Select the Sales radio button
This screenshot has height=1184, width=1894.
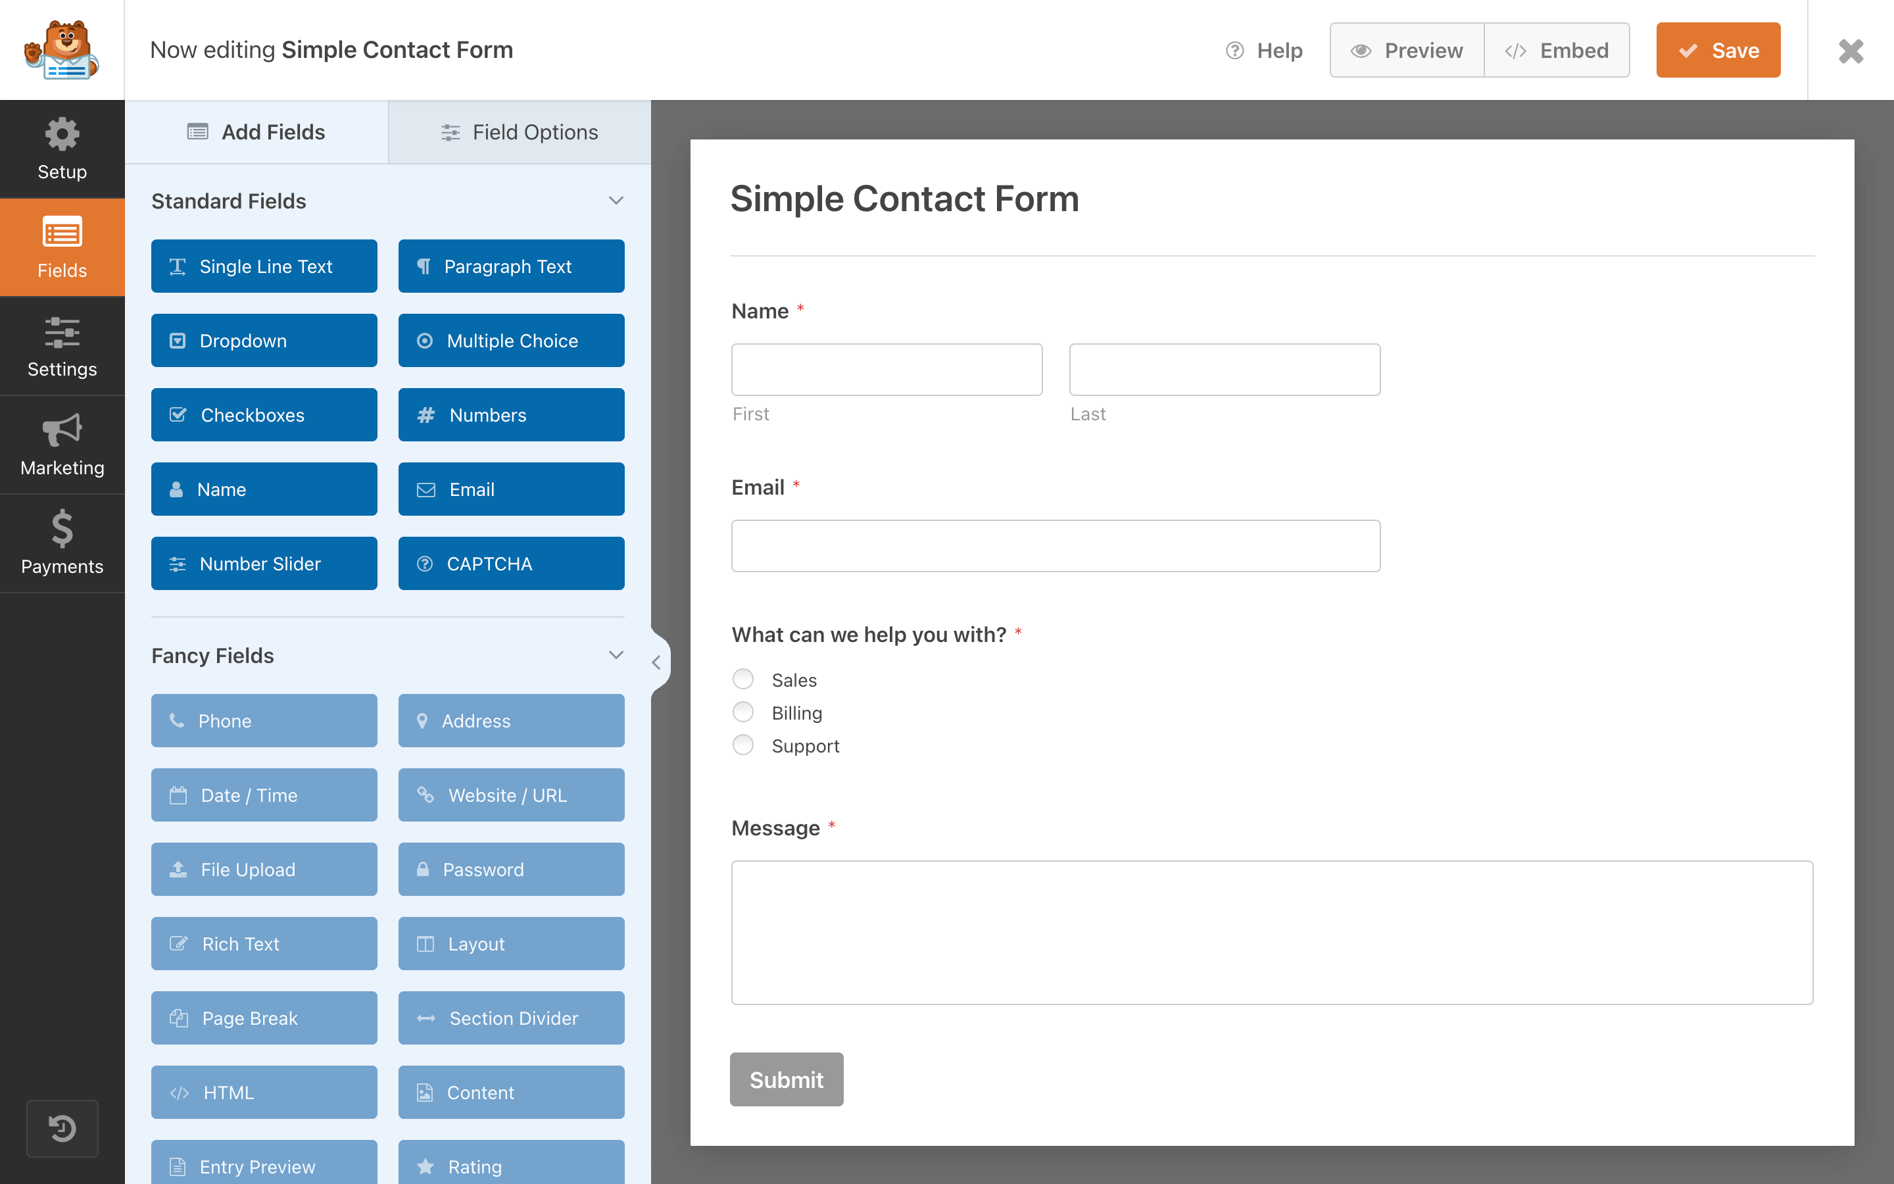pyautogui.click(x=744, y=678)
